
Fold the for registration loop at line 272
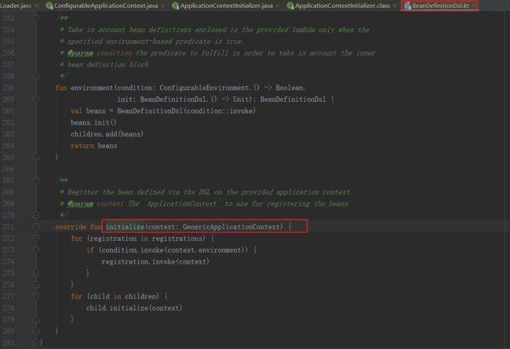36,238
